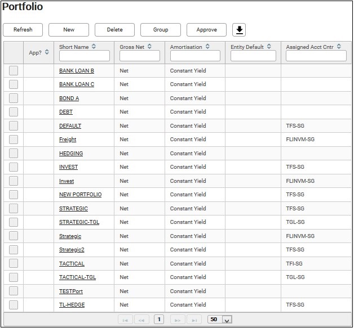Click the Approve button
Viewport: 354px width, 328px height.
pyautogui.click(x=206, y=30)
